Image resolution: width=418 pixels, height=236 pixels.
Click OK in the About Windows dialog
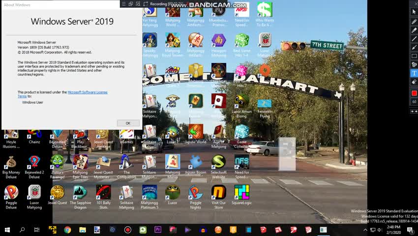pos(128,123)
